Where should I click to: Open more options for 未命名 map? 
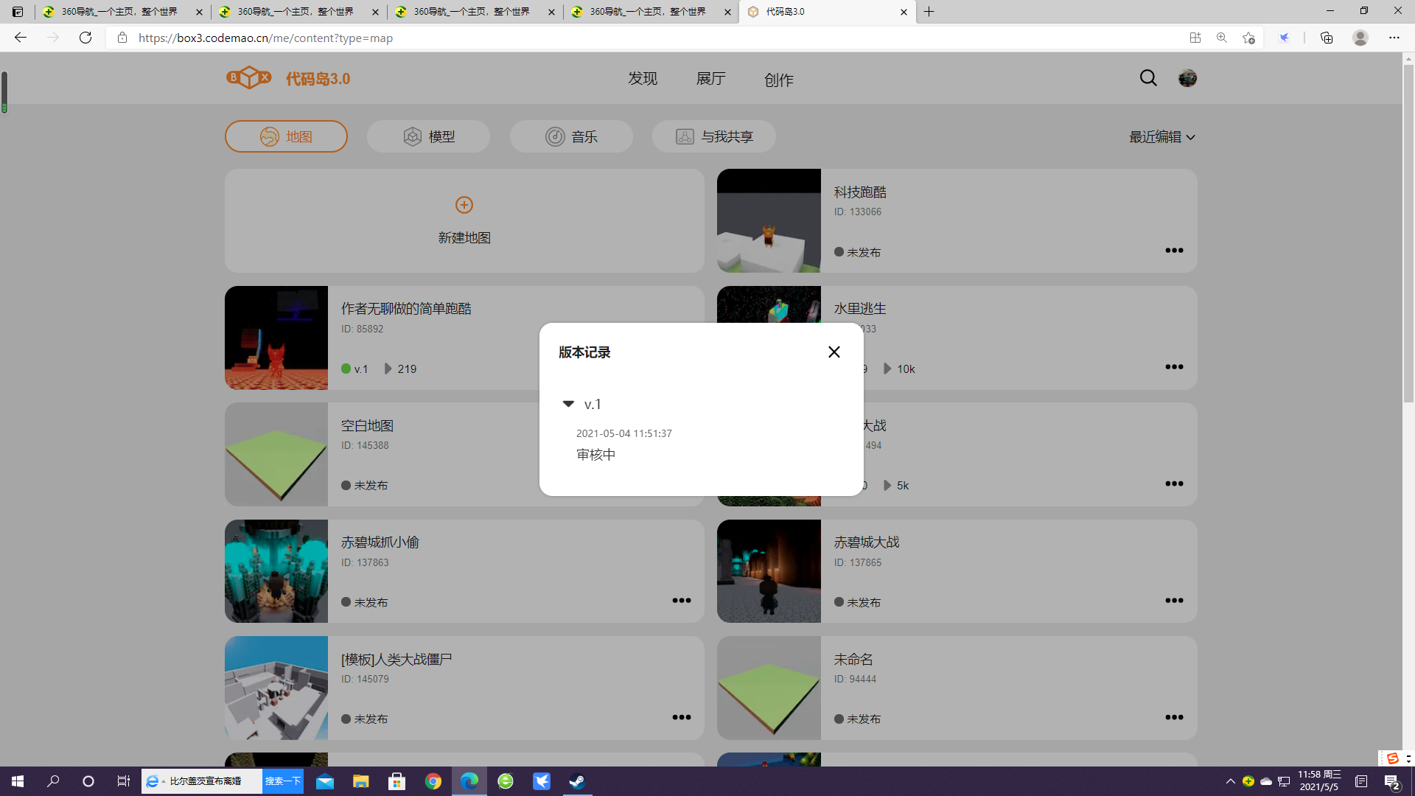[x=1174, y=717]
